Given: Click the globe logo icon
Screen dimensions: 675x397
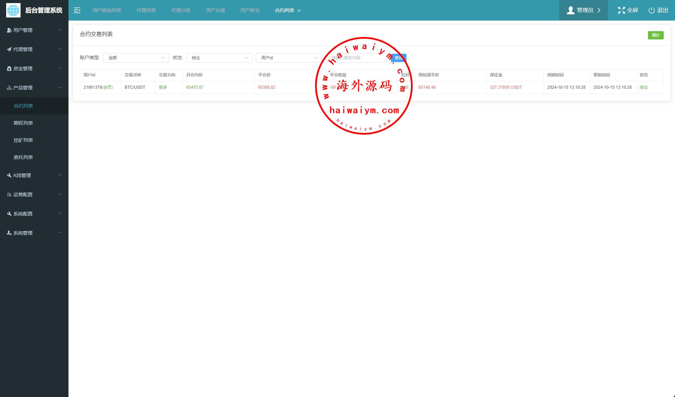Looking at the screenshot, I should 13,10.
